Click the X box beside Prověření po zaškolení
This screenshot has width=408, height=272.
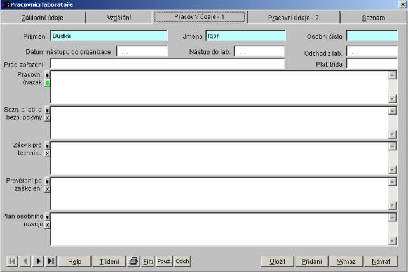48,189
